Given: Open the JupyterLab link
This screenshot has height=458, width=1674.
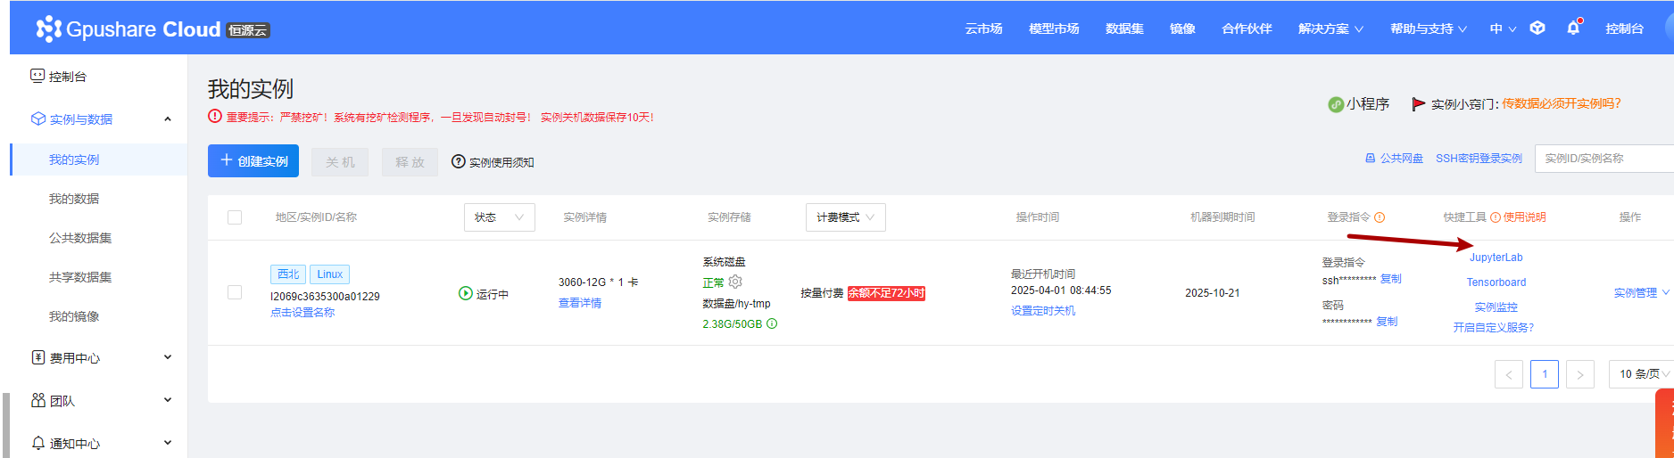Looking at the screenshot, I should click(1496, 258).
